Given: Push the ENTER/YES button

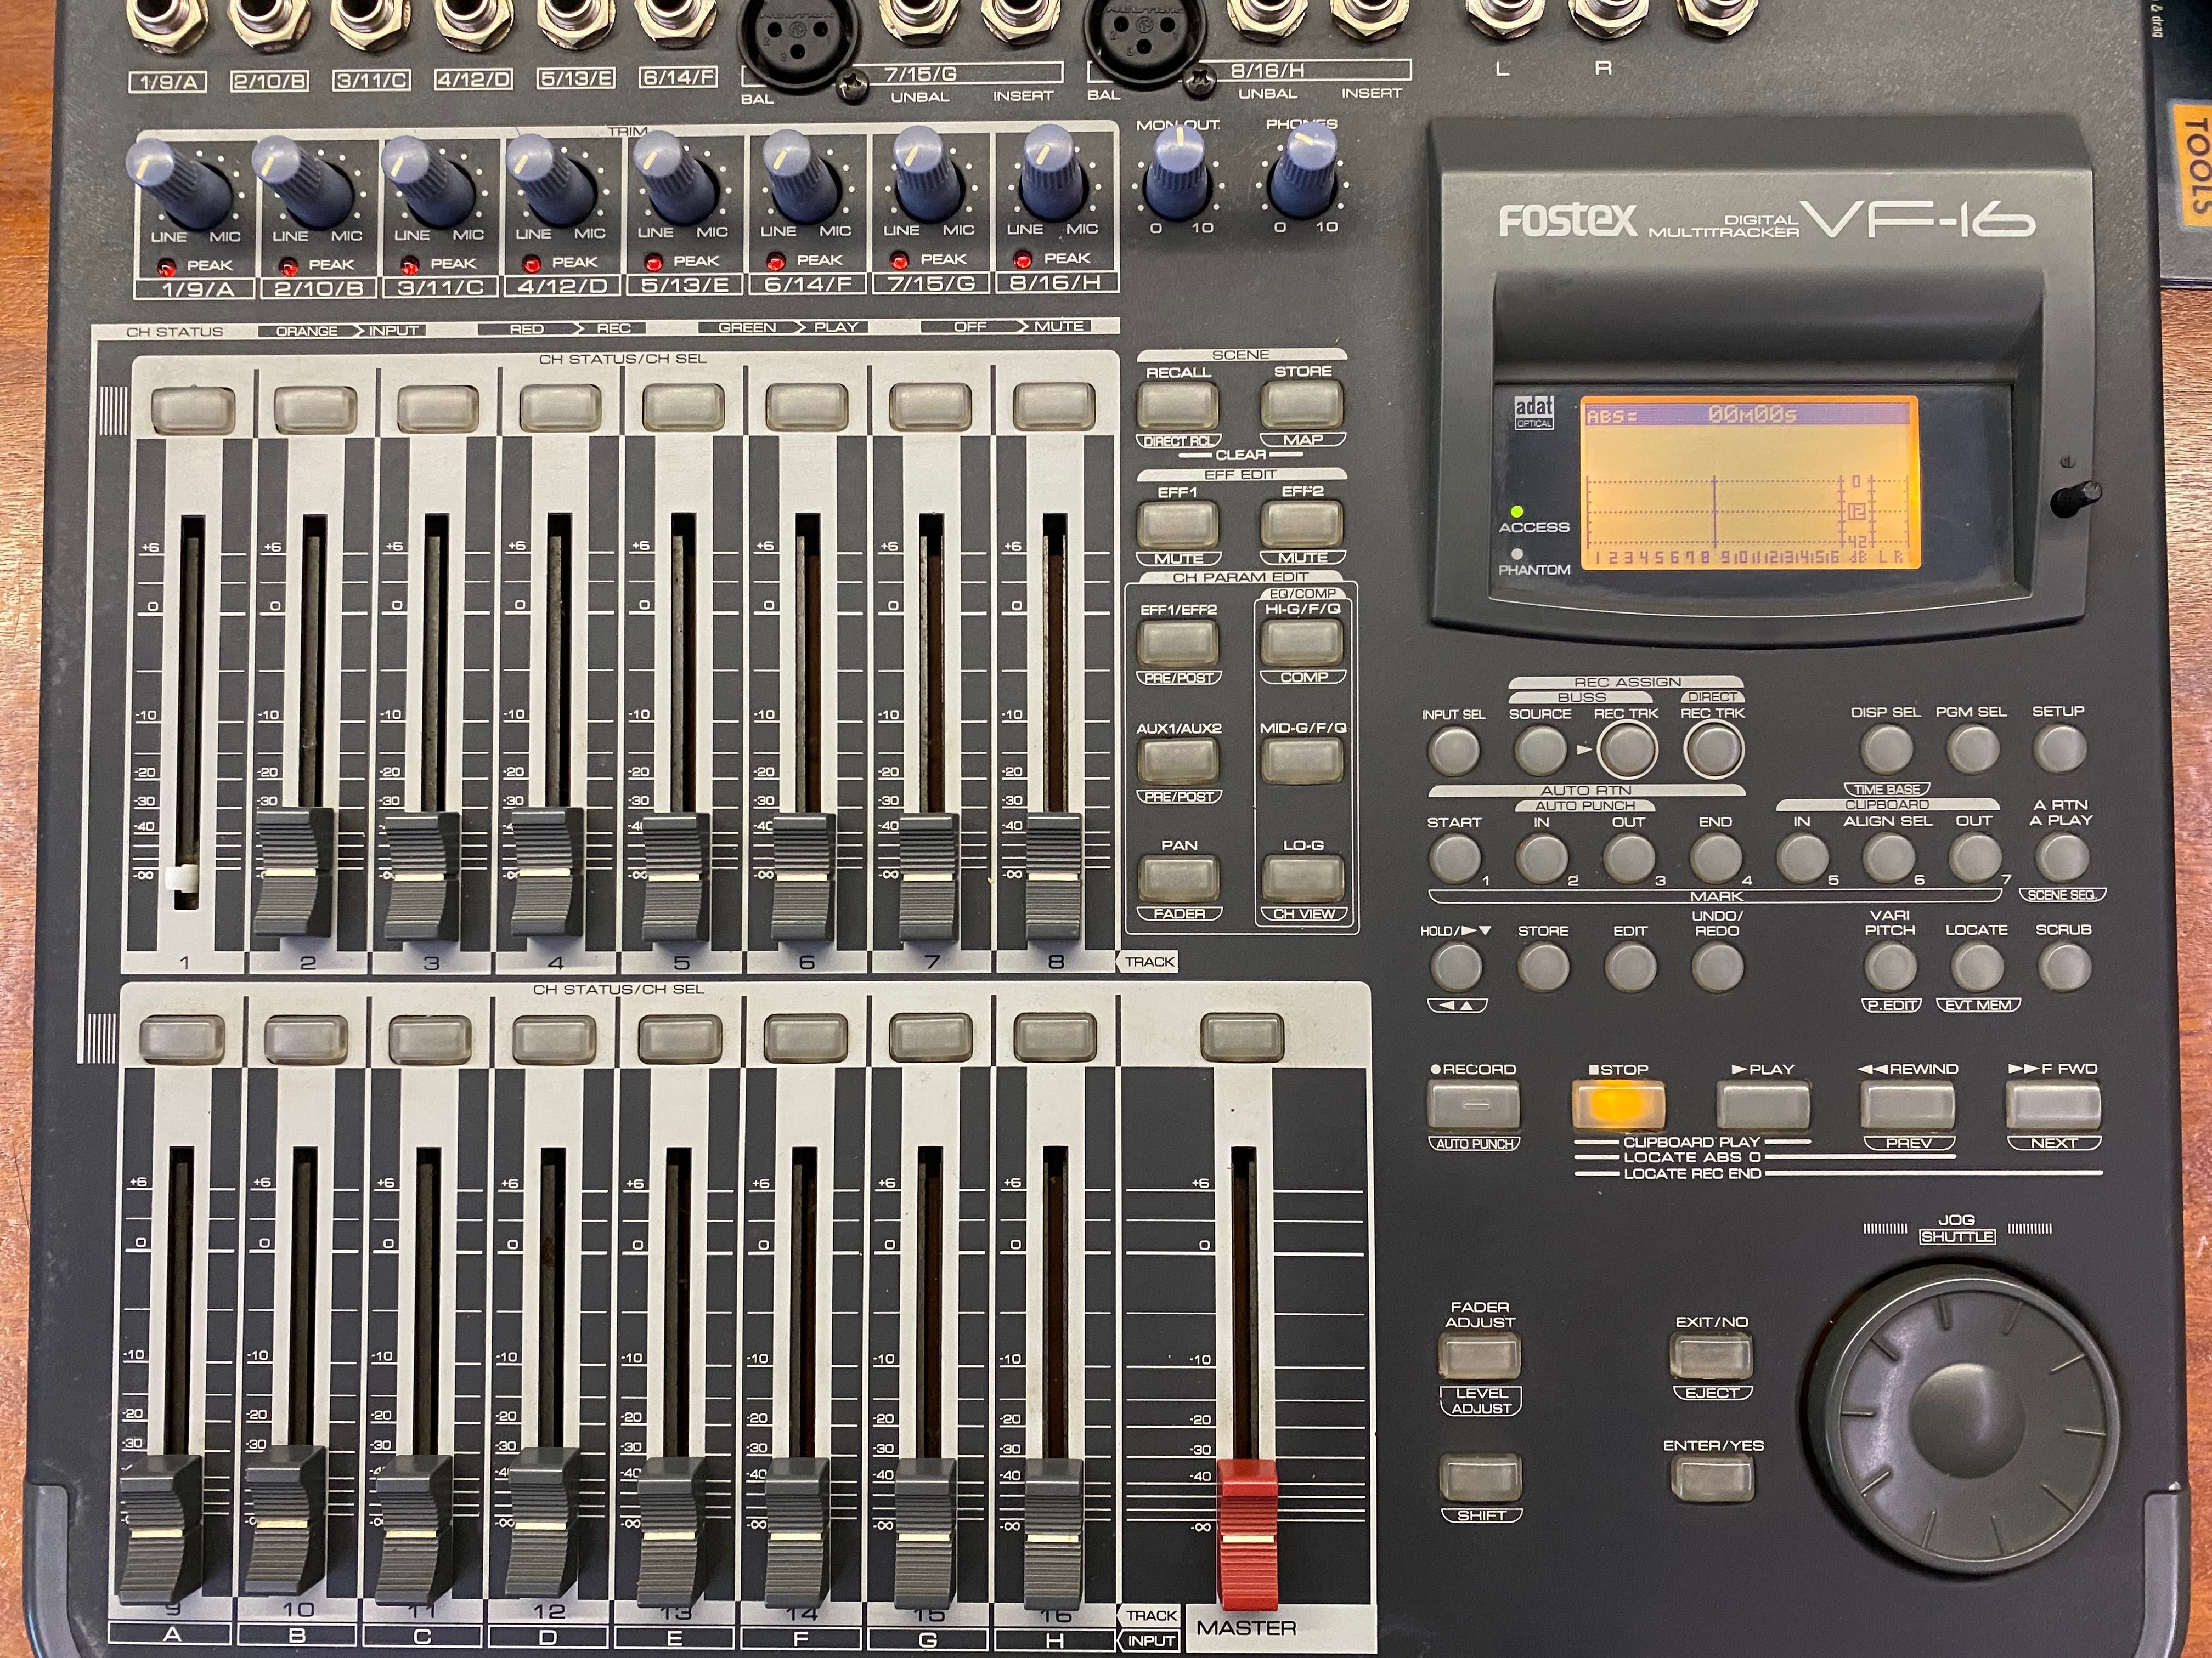Looking at the screenshot, I should [1712, 1478].
